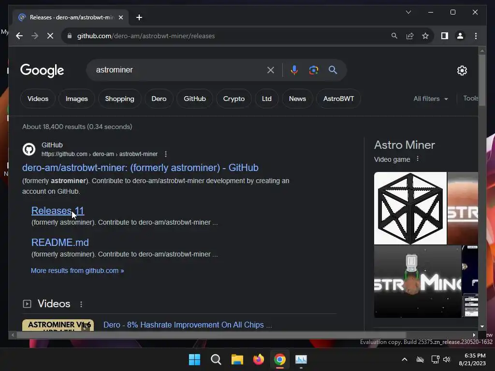
Task: Start voice search with the microphone
Action: click(x=294, y=70)
